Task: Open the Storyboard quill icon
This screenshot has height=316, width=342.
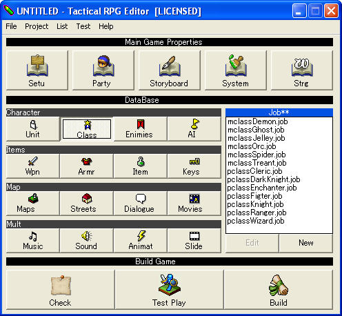Action: [x=170, y=66]
